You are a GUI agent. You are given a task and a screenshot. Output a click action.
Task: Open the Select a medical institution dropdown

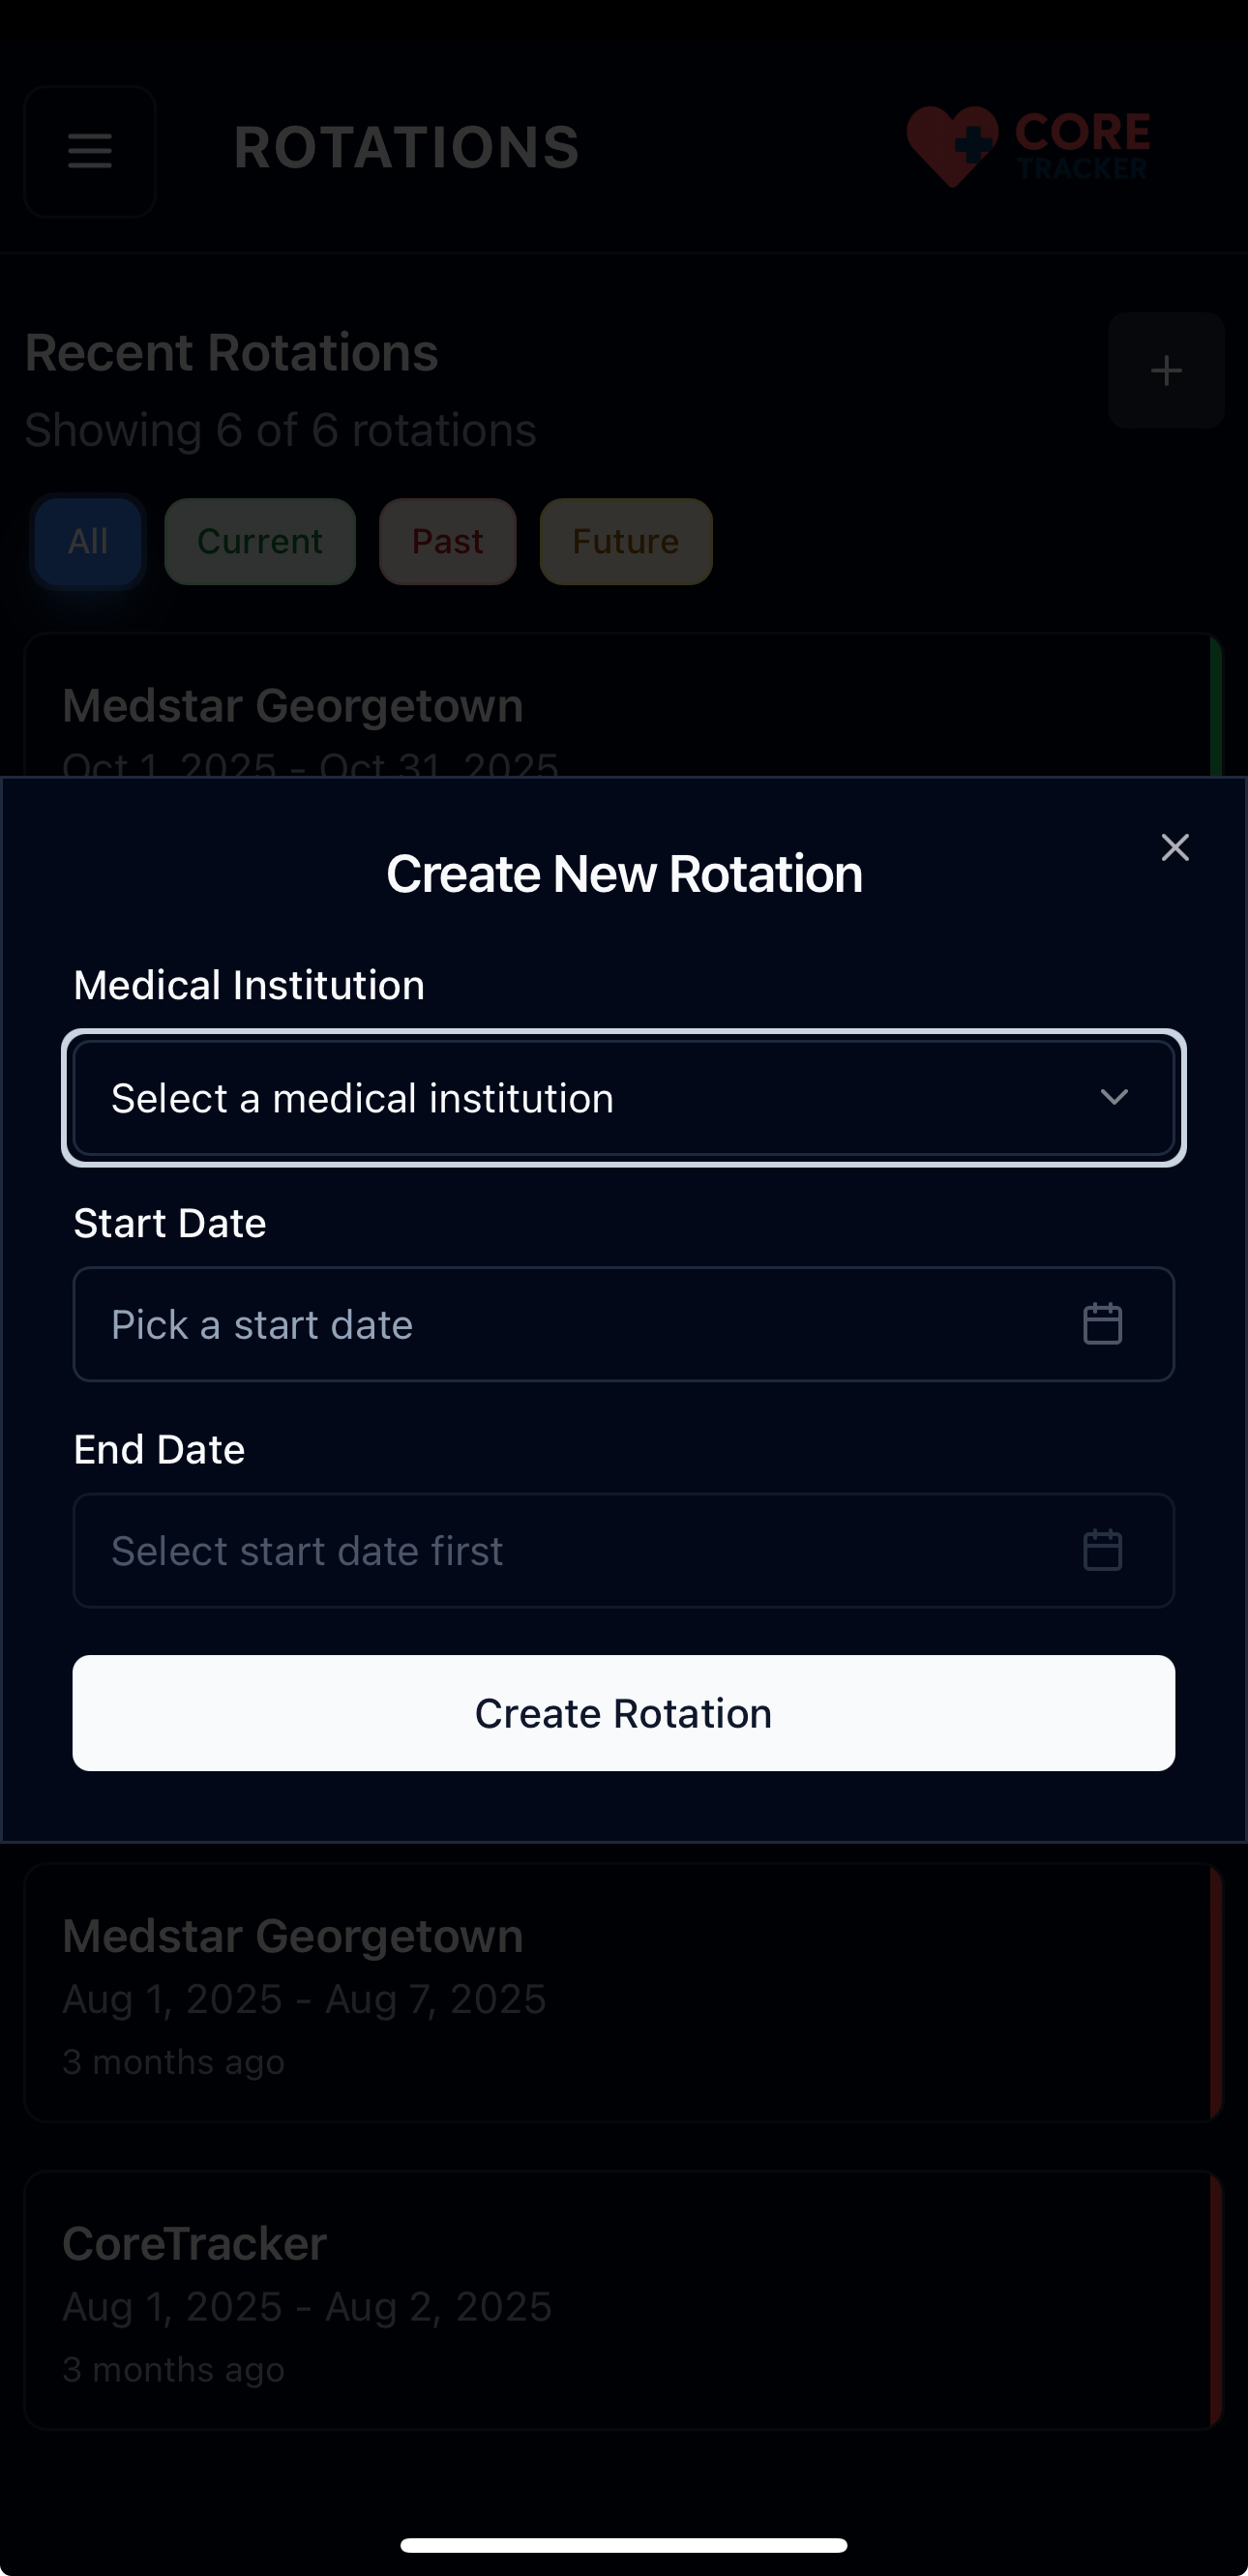click(x=600, y=1098)
